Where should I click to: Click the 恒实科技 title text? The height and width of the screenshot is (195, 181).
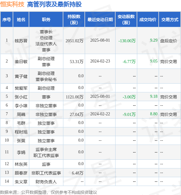(x=12, y=4)
